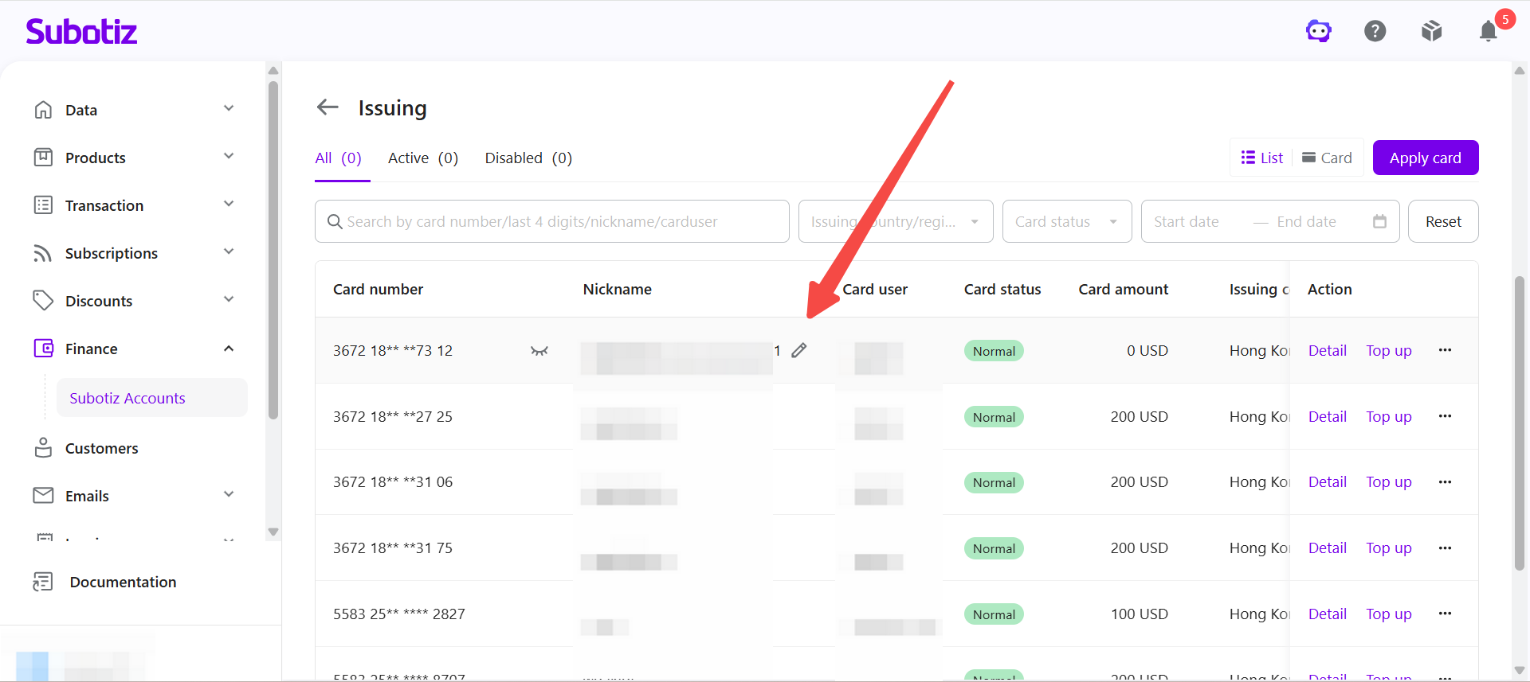1530x682 pixels.
Task: Switch to Card view
Action: (1327, 158)
